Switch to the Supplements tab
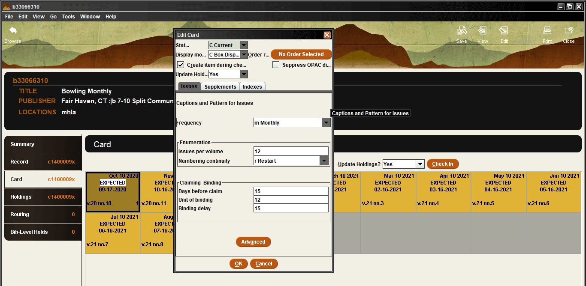This screenshot has width=586, height=286. tap(220, 86)
